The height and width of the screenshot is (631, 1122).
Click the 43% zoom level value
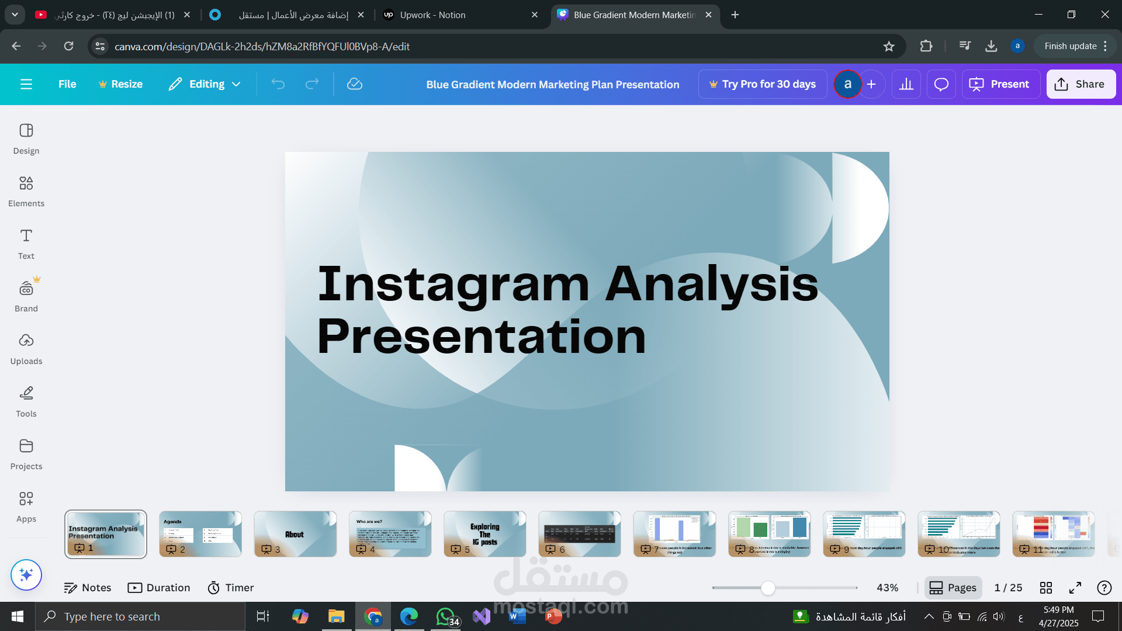click(x=888, y=588)
